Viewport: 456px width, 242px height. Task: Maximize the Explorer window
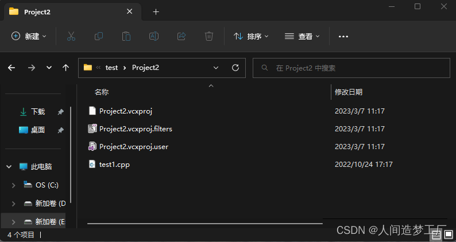(418, 6)
